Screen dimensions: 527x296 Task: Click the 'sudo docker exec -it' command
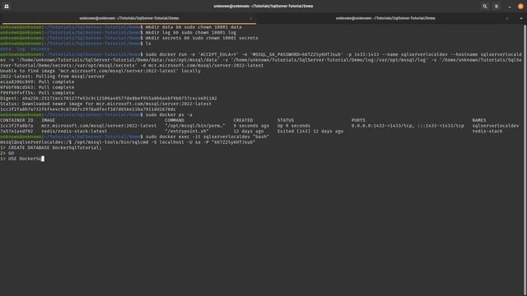tap(208, 136)
